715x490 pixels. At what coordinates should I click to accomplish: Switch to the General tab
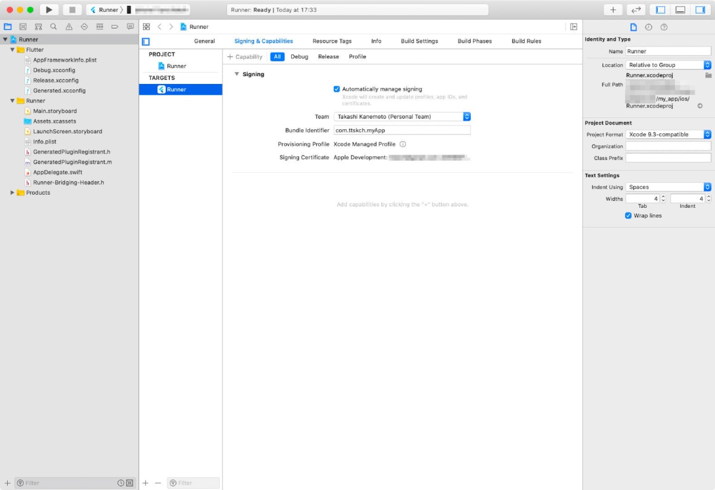pos(204,41)
